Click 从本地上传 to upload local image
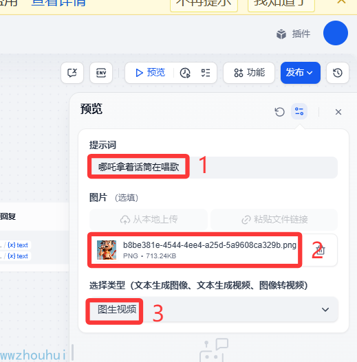Image resolution: width=357 pixels, height=362 pixels. pos(149,220)
